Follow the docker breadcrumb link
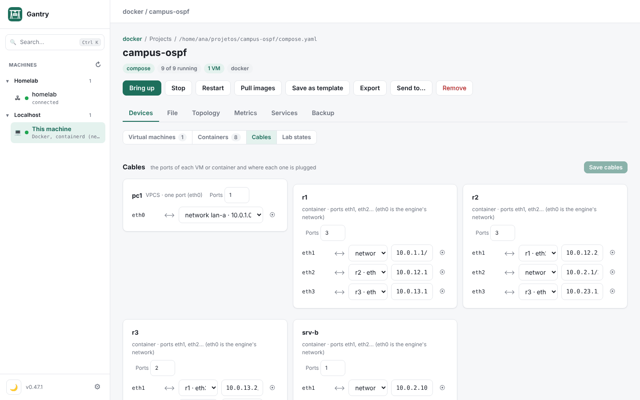 click(x=132, y=39)
